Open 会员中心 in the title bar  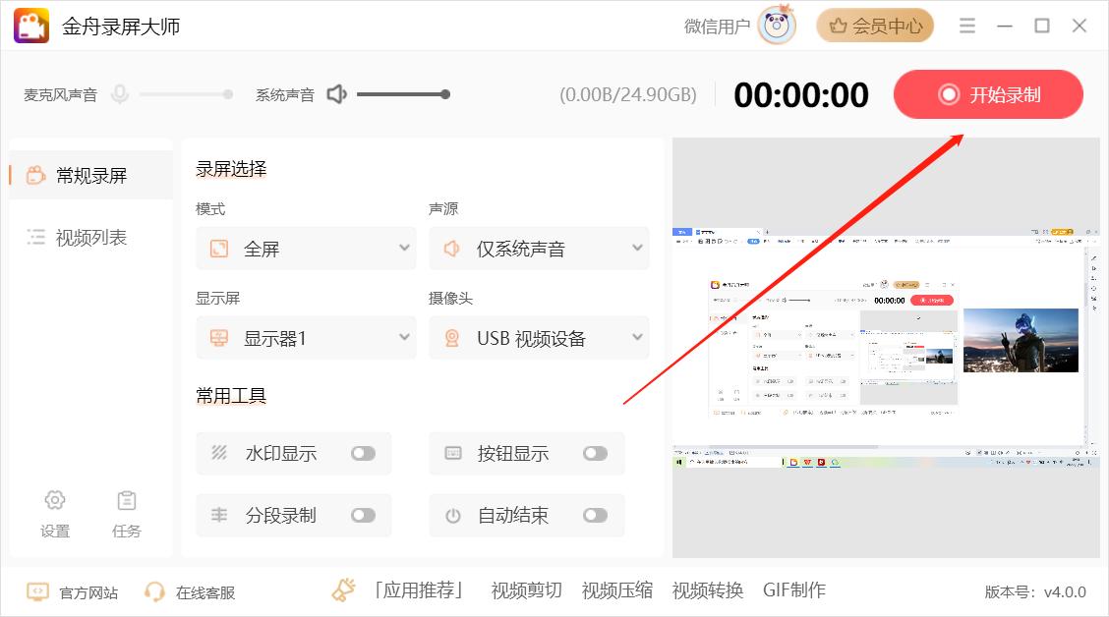(874, 25)
